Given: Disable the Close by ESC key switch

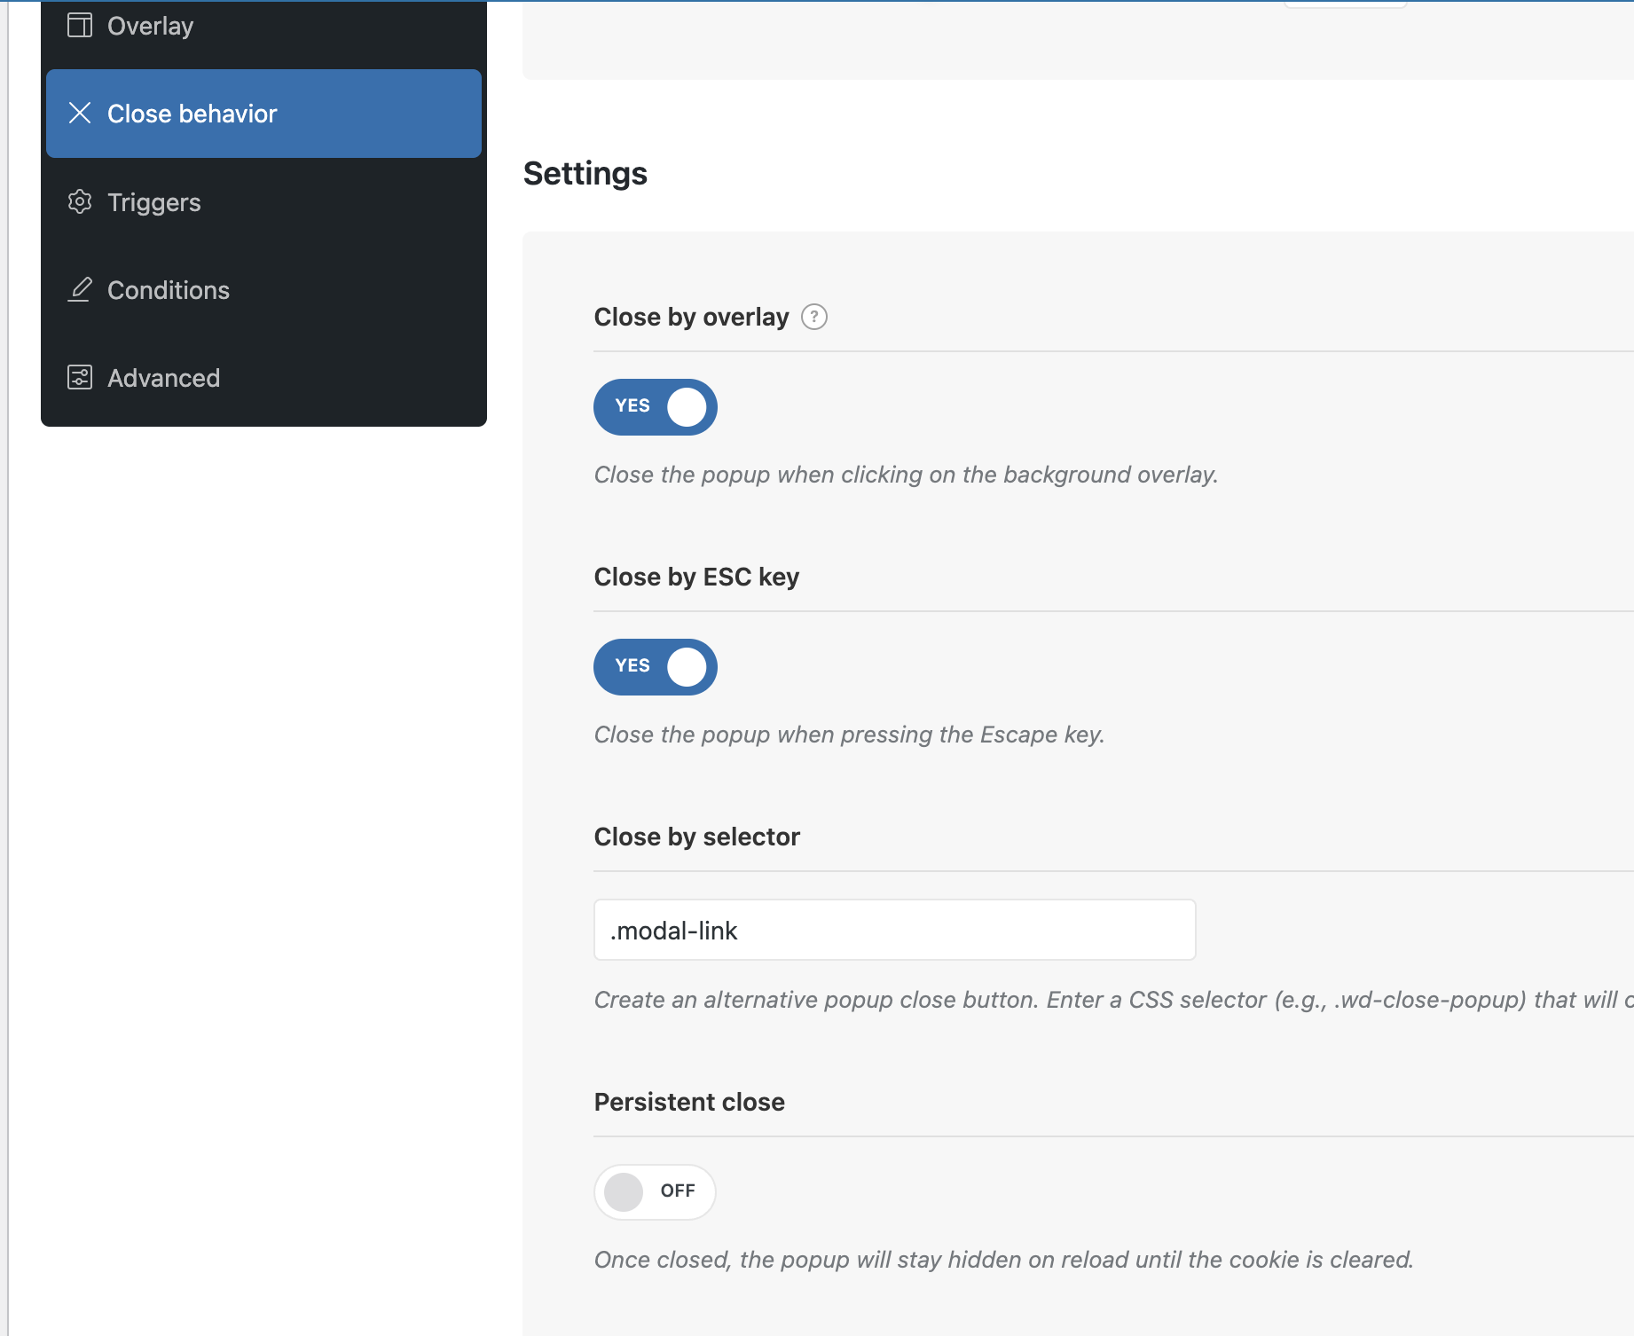Looking at the screenshot, I should click(x=656, y=667).
